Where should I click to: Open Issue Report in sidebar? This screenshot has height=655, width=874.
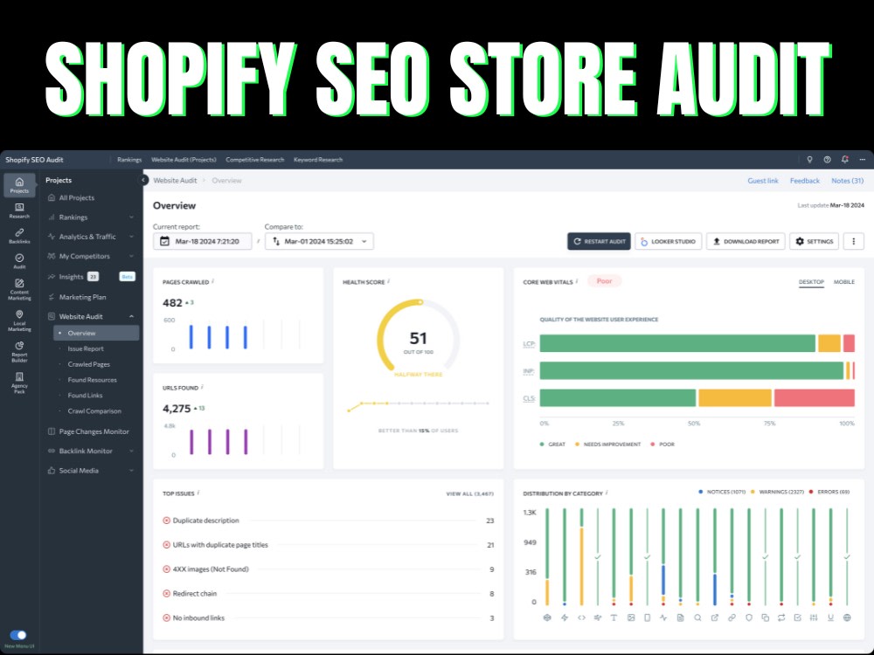(x=86, y=348)
